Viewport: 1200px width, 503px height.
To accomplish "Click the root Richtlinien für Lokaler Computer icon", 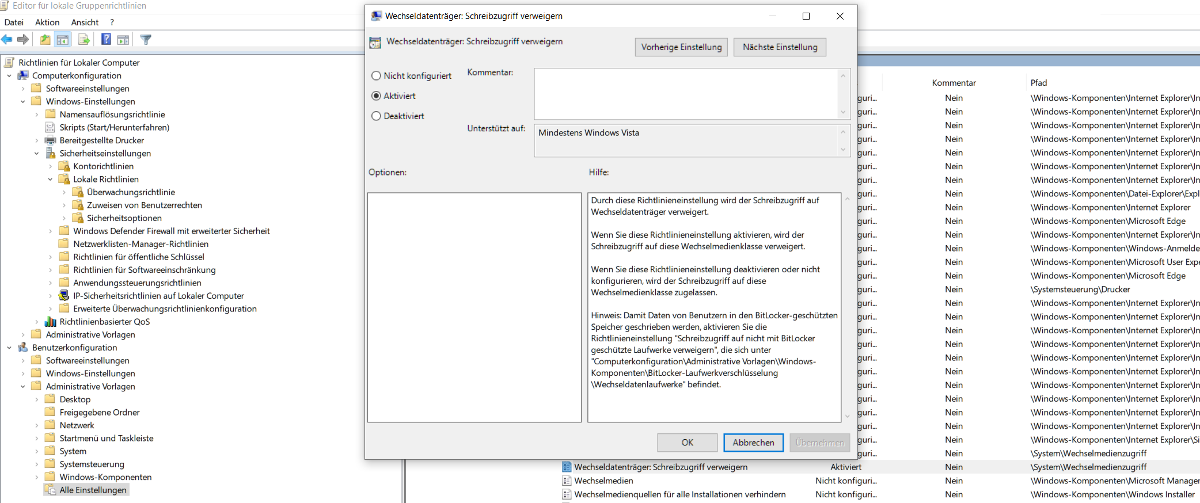I will click(x=9, y=62).
